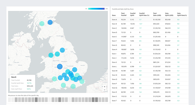Click the 0% to 20% color legend bar
This screenshot has width=195, height=105.
(96, 9)
